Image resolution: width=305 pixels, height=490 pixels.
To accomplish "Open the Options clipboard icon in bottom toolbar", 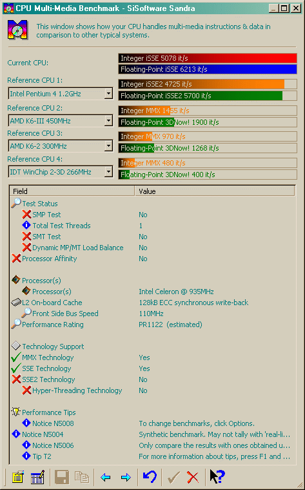I will (18, 477).
